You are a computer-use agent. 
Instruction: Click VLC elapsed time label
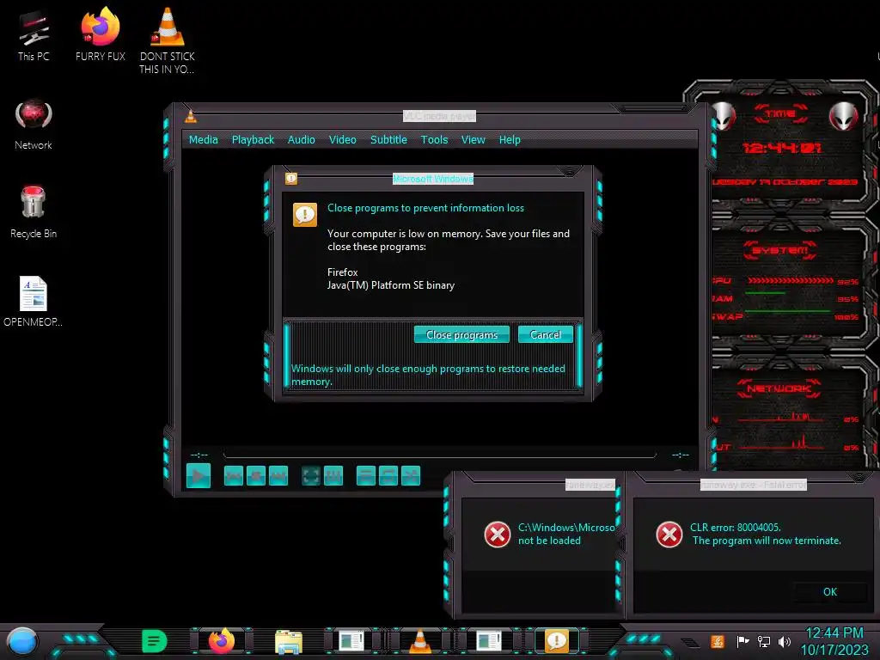tap(199, 455)
